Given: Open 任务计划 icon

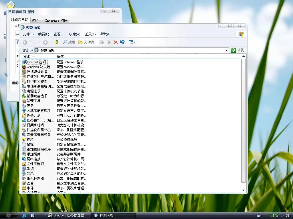Looking at the screenshot, I should (24, 115).
